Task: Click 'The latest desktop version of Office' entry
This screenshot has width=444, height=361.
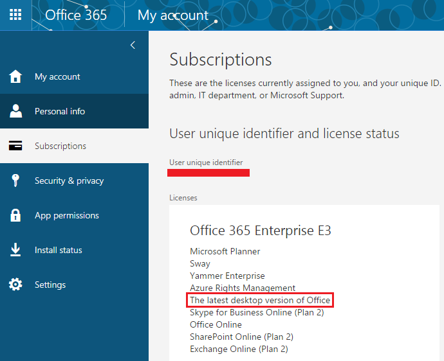Action: tap(260, 300)
